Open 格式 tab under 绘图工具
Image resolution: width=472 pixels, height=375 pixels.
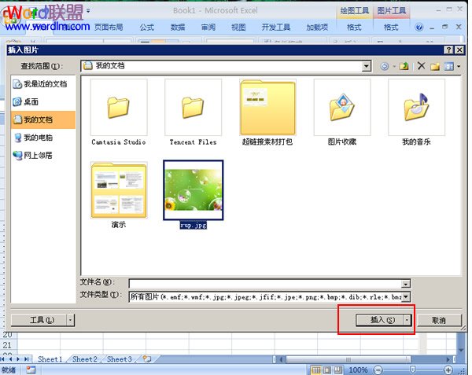354,28
